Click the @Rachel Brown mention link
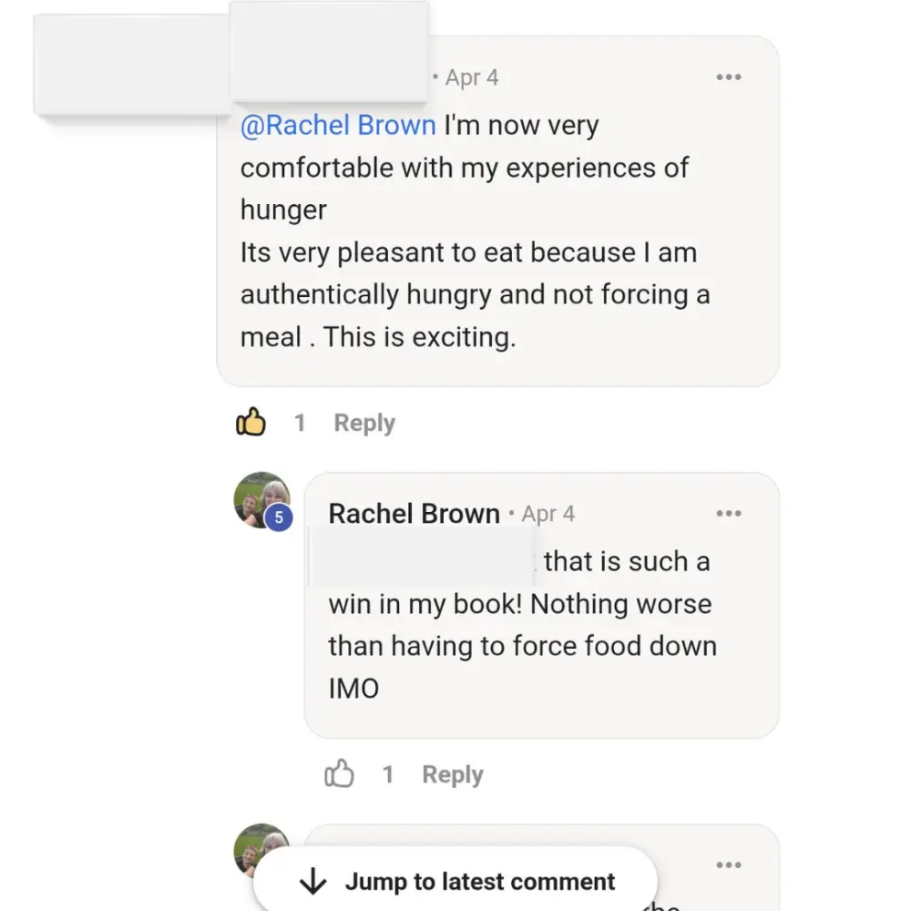 point(338,126)
